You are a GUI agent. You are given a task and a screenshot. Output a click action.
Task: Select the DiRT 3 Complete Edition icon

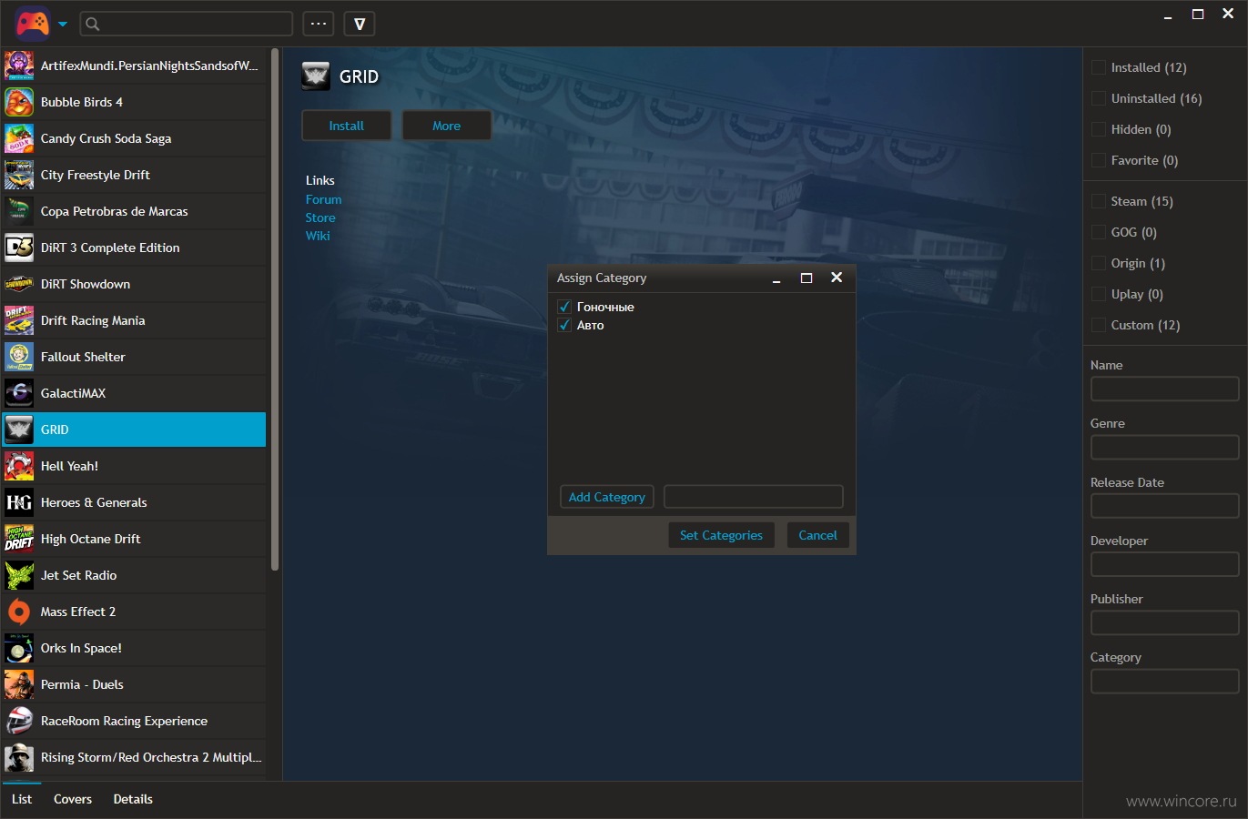[19, 248]
